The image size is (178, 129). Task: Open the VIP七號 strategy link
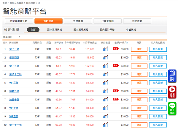14,108
